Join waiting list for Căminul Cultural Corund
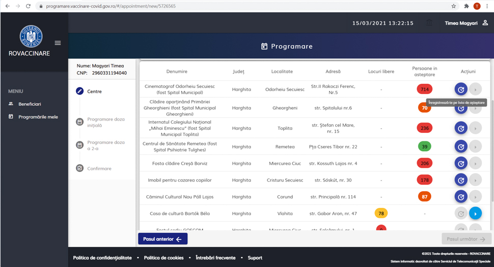The image size is (494, 267). (460, 197)
